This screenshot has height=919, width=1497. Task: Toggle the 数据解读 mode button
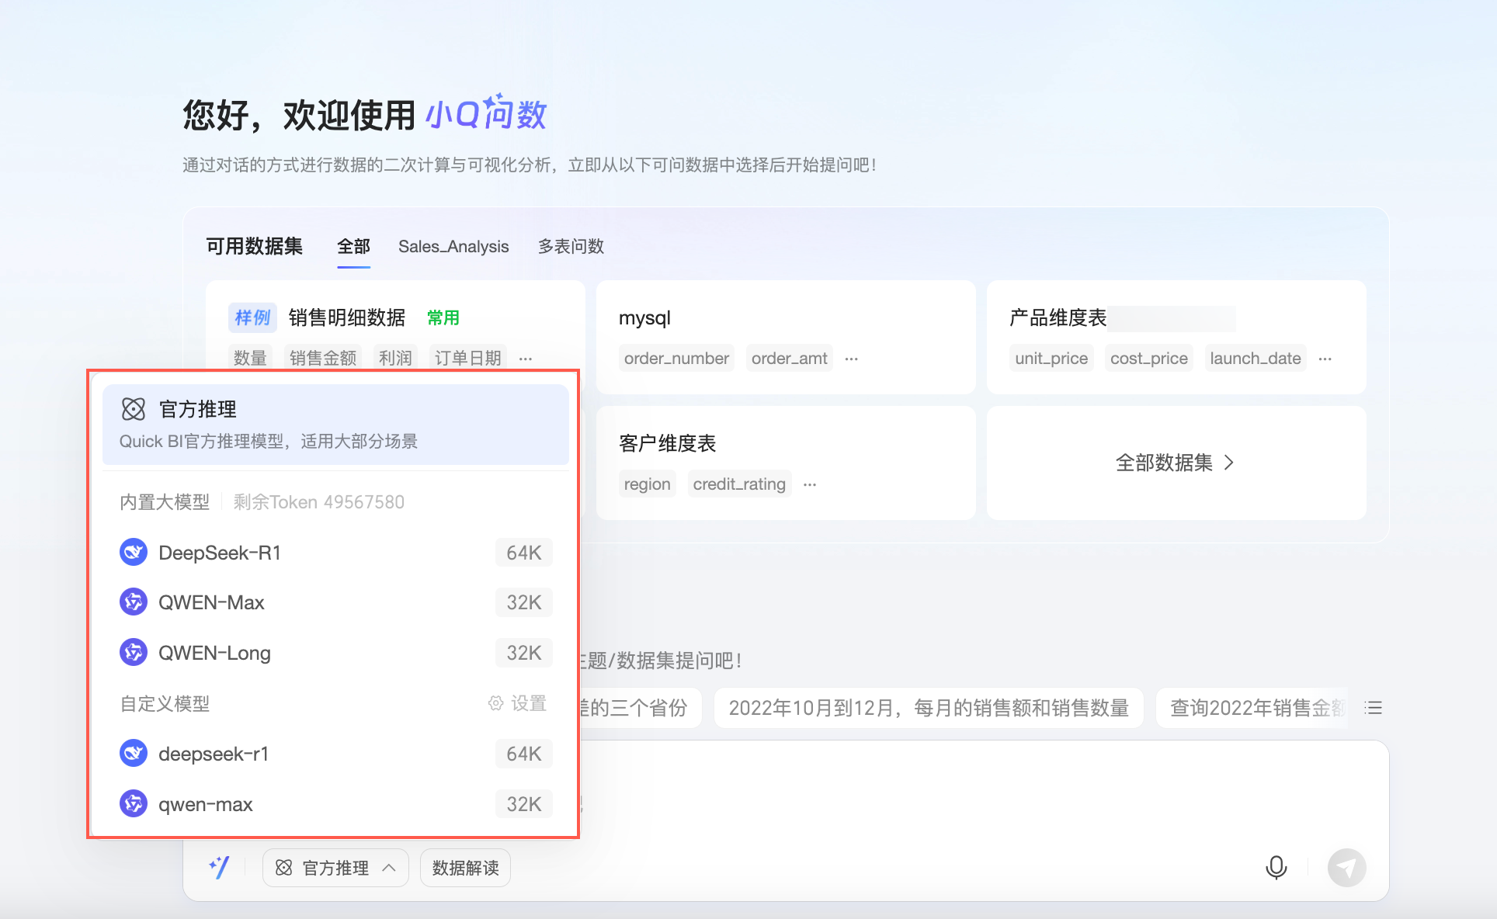click(x=465, y=868)
